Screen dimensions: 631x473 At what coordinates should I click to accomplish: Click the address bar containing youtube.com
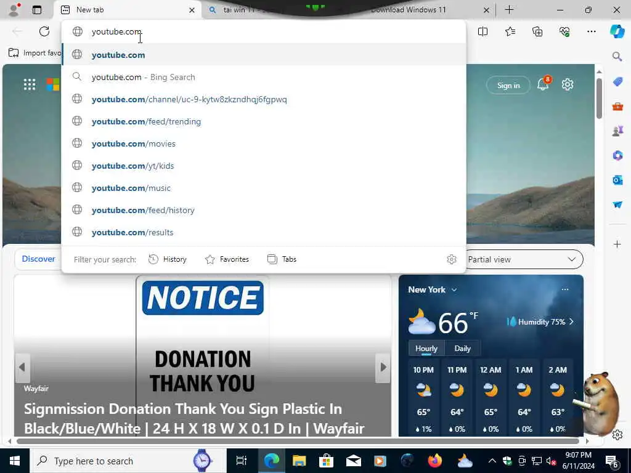point(264,31)
